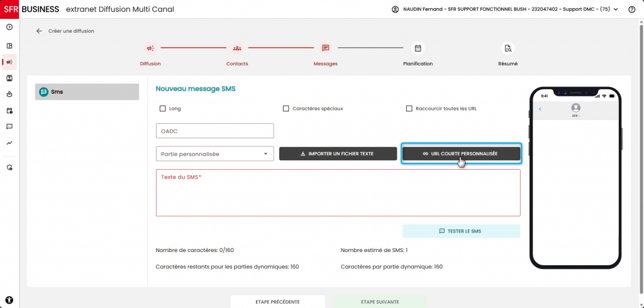Focus the OADC input field
This screenshot has width=644, height=308.
(x=215, y=131)
